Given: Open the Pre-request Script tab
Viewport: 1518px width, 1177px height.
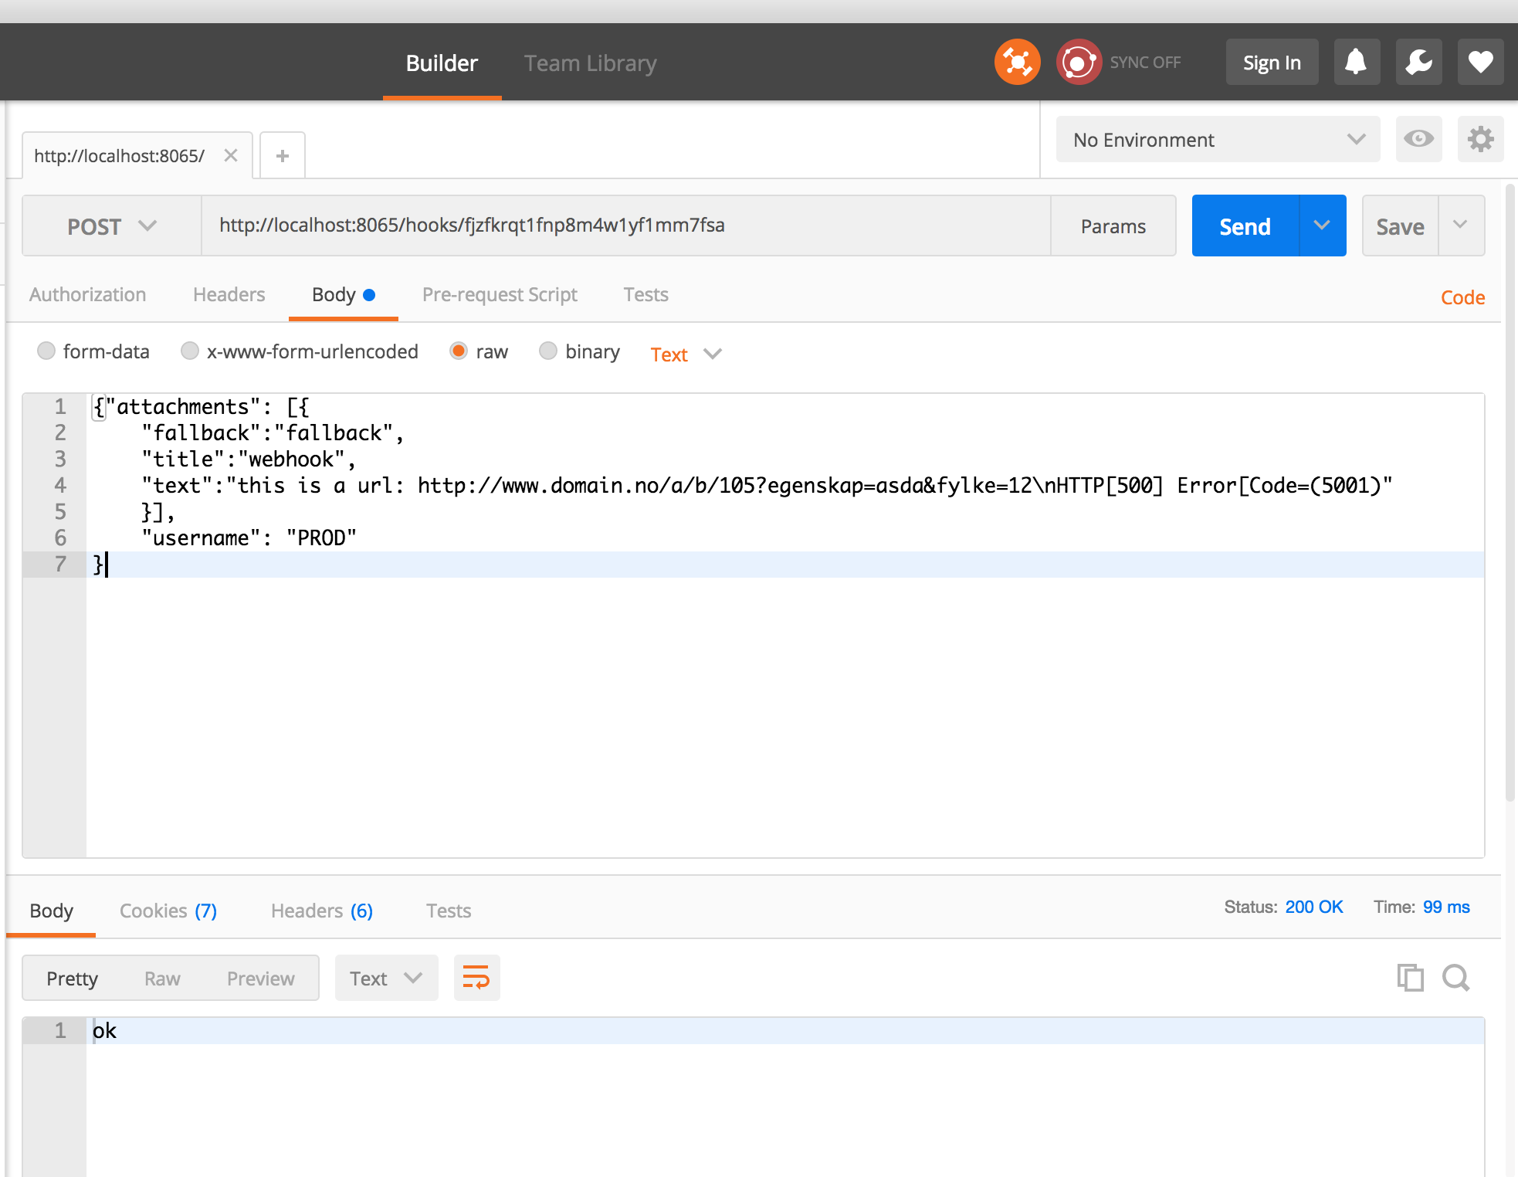Looking at the screenshot, I should coord(500,294).
